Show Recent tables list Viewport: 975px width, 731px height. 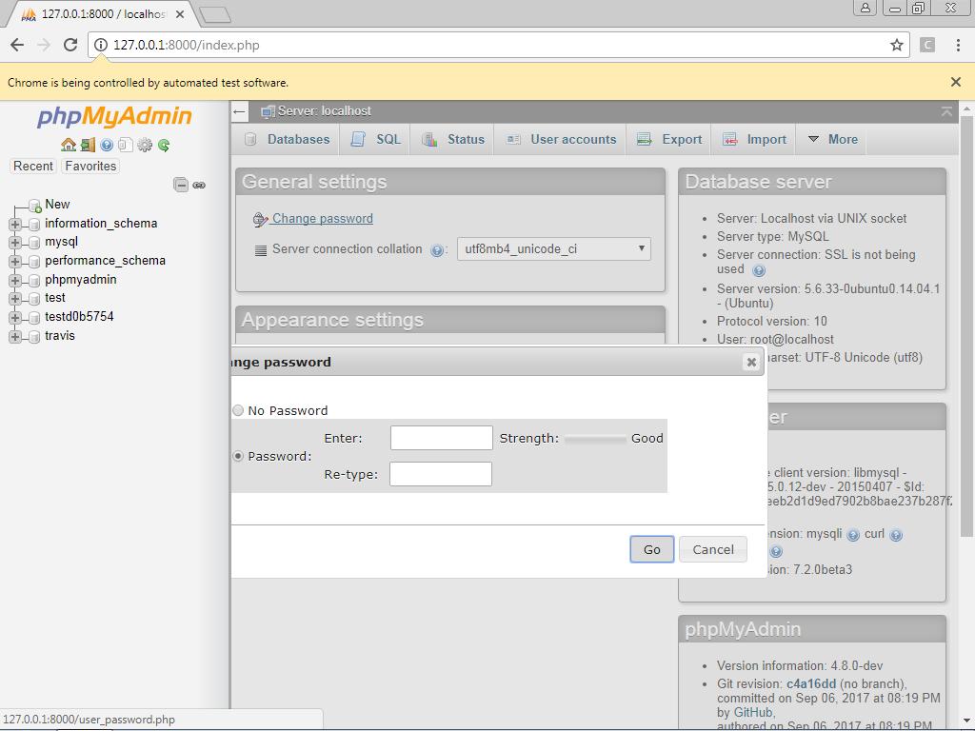tap(33, 166)
